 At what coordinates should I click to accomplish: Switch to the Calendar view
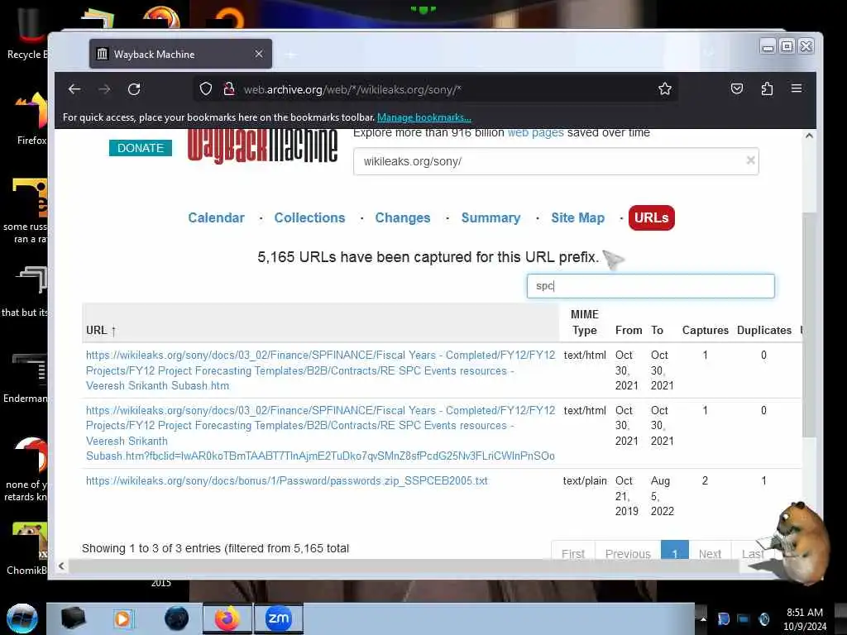[216, 217]
